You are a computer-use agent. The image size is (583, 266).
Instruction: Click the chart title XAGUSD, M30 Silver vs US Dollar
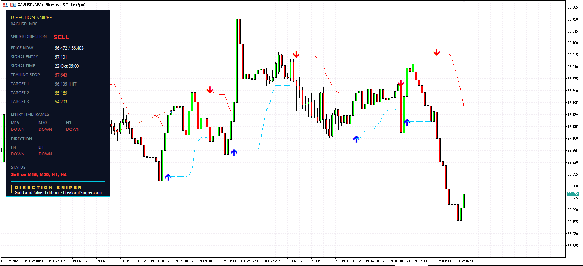click(52, 4)
